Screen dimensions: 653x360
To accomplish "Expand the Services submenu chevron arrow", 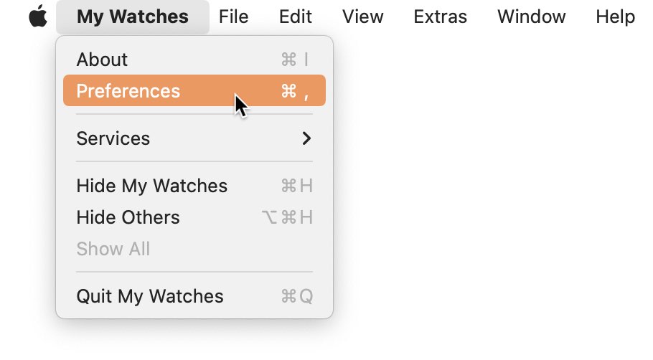I will (x=306, y=138).
